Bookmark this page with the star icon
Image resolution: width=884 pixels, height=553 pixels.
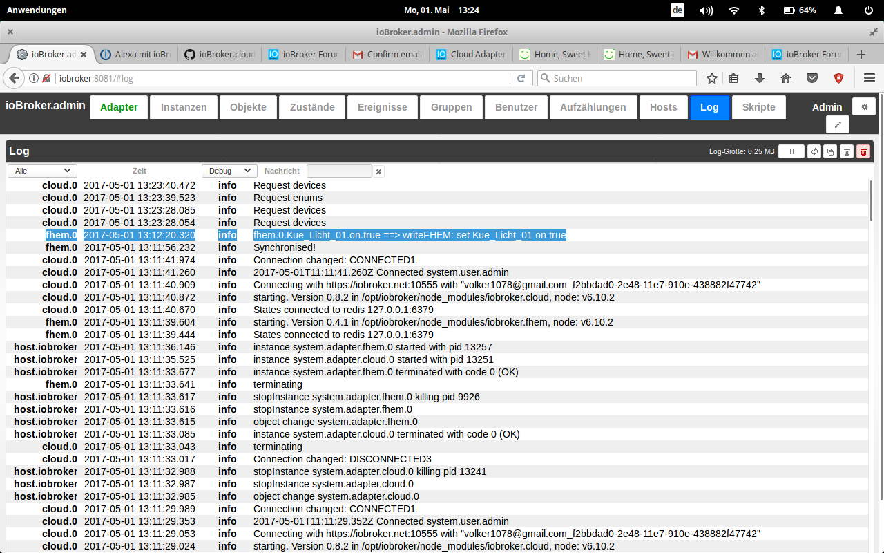click(x=712, y=78)
